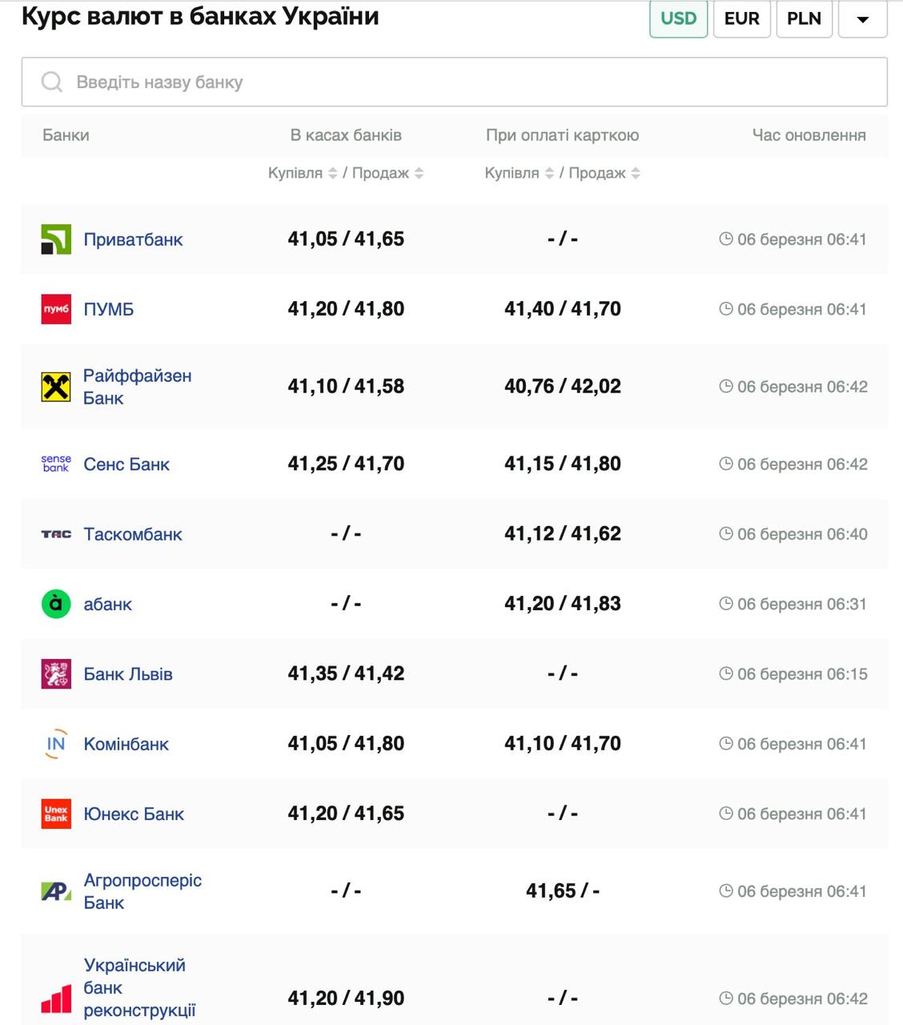Image resolution: width=903 pixels, height=1025 pixels.
Task: Click the Privatbank green logo icon
Action: [x=56, y=239]
